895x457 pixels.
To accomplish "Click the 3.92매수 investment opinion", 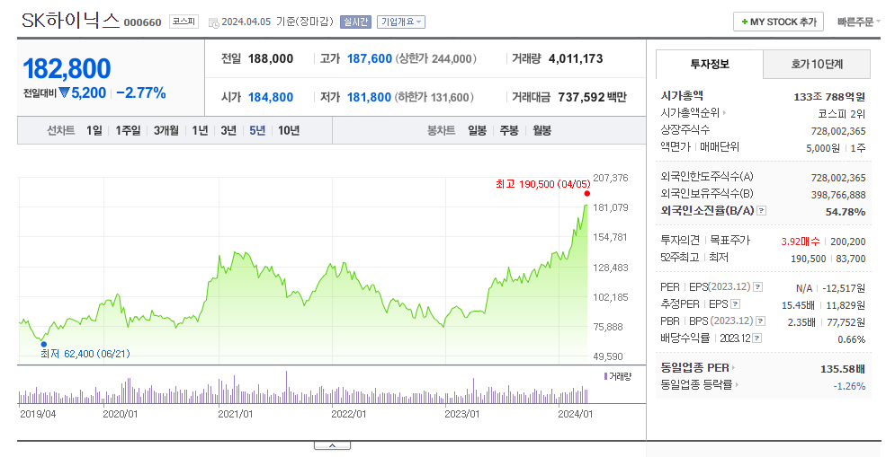I will click(801, 242).
